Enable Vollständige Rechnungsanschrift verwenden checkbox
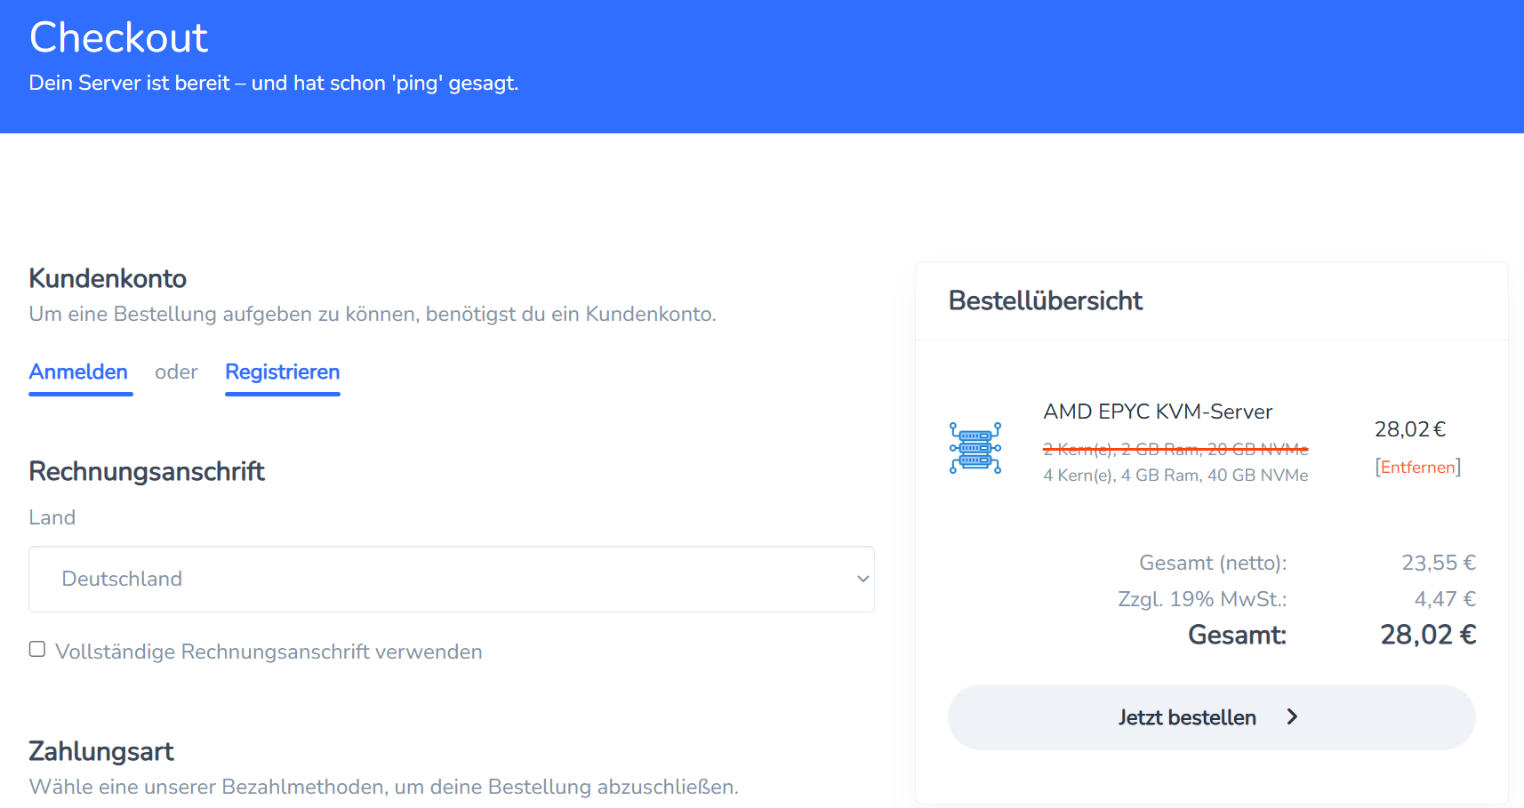Screen dimensions: 1524x808 click(37, 649)
